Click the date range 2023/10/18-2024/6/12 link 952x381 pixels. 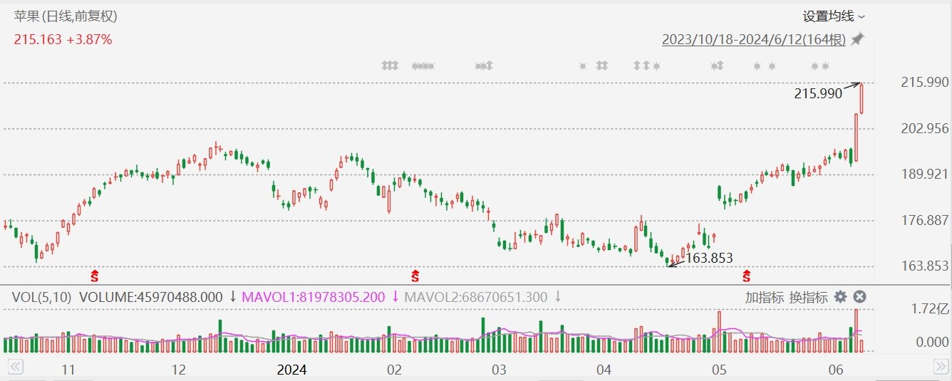point(753,40)
